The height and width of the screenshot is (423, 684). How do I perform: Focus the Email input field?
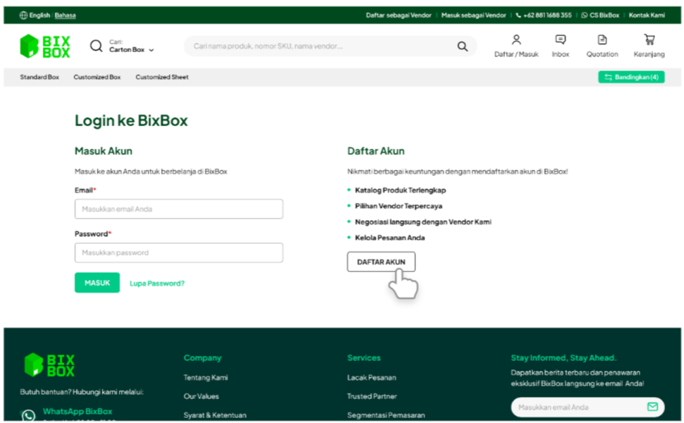[178, 209]
